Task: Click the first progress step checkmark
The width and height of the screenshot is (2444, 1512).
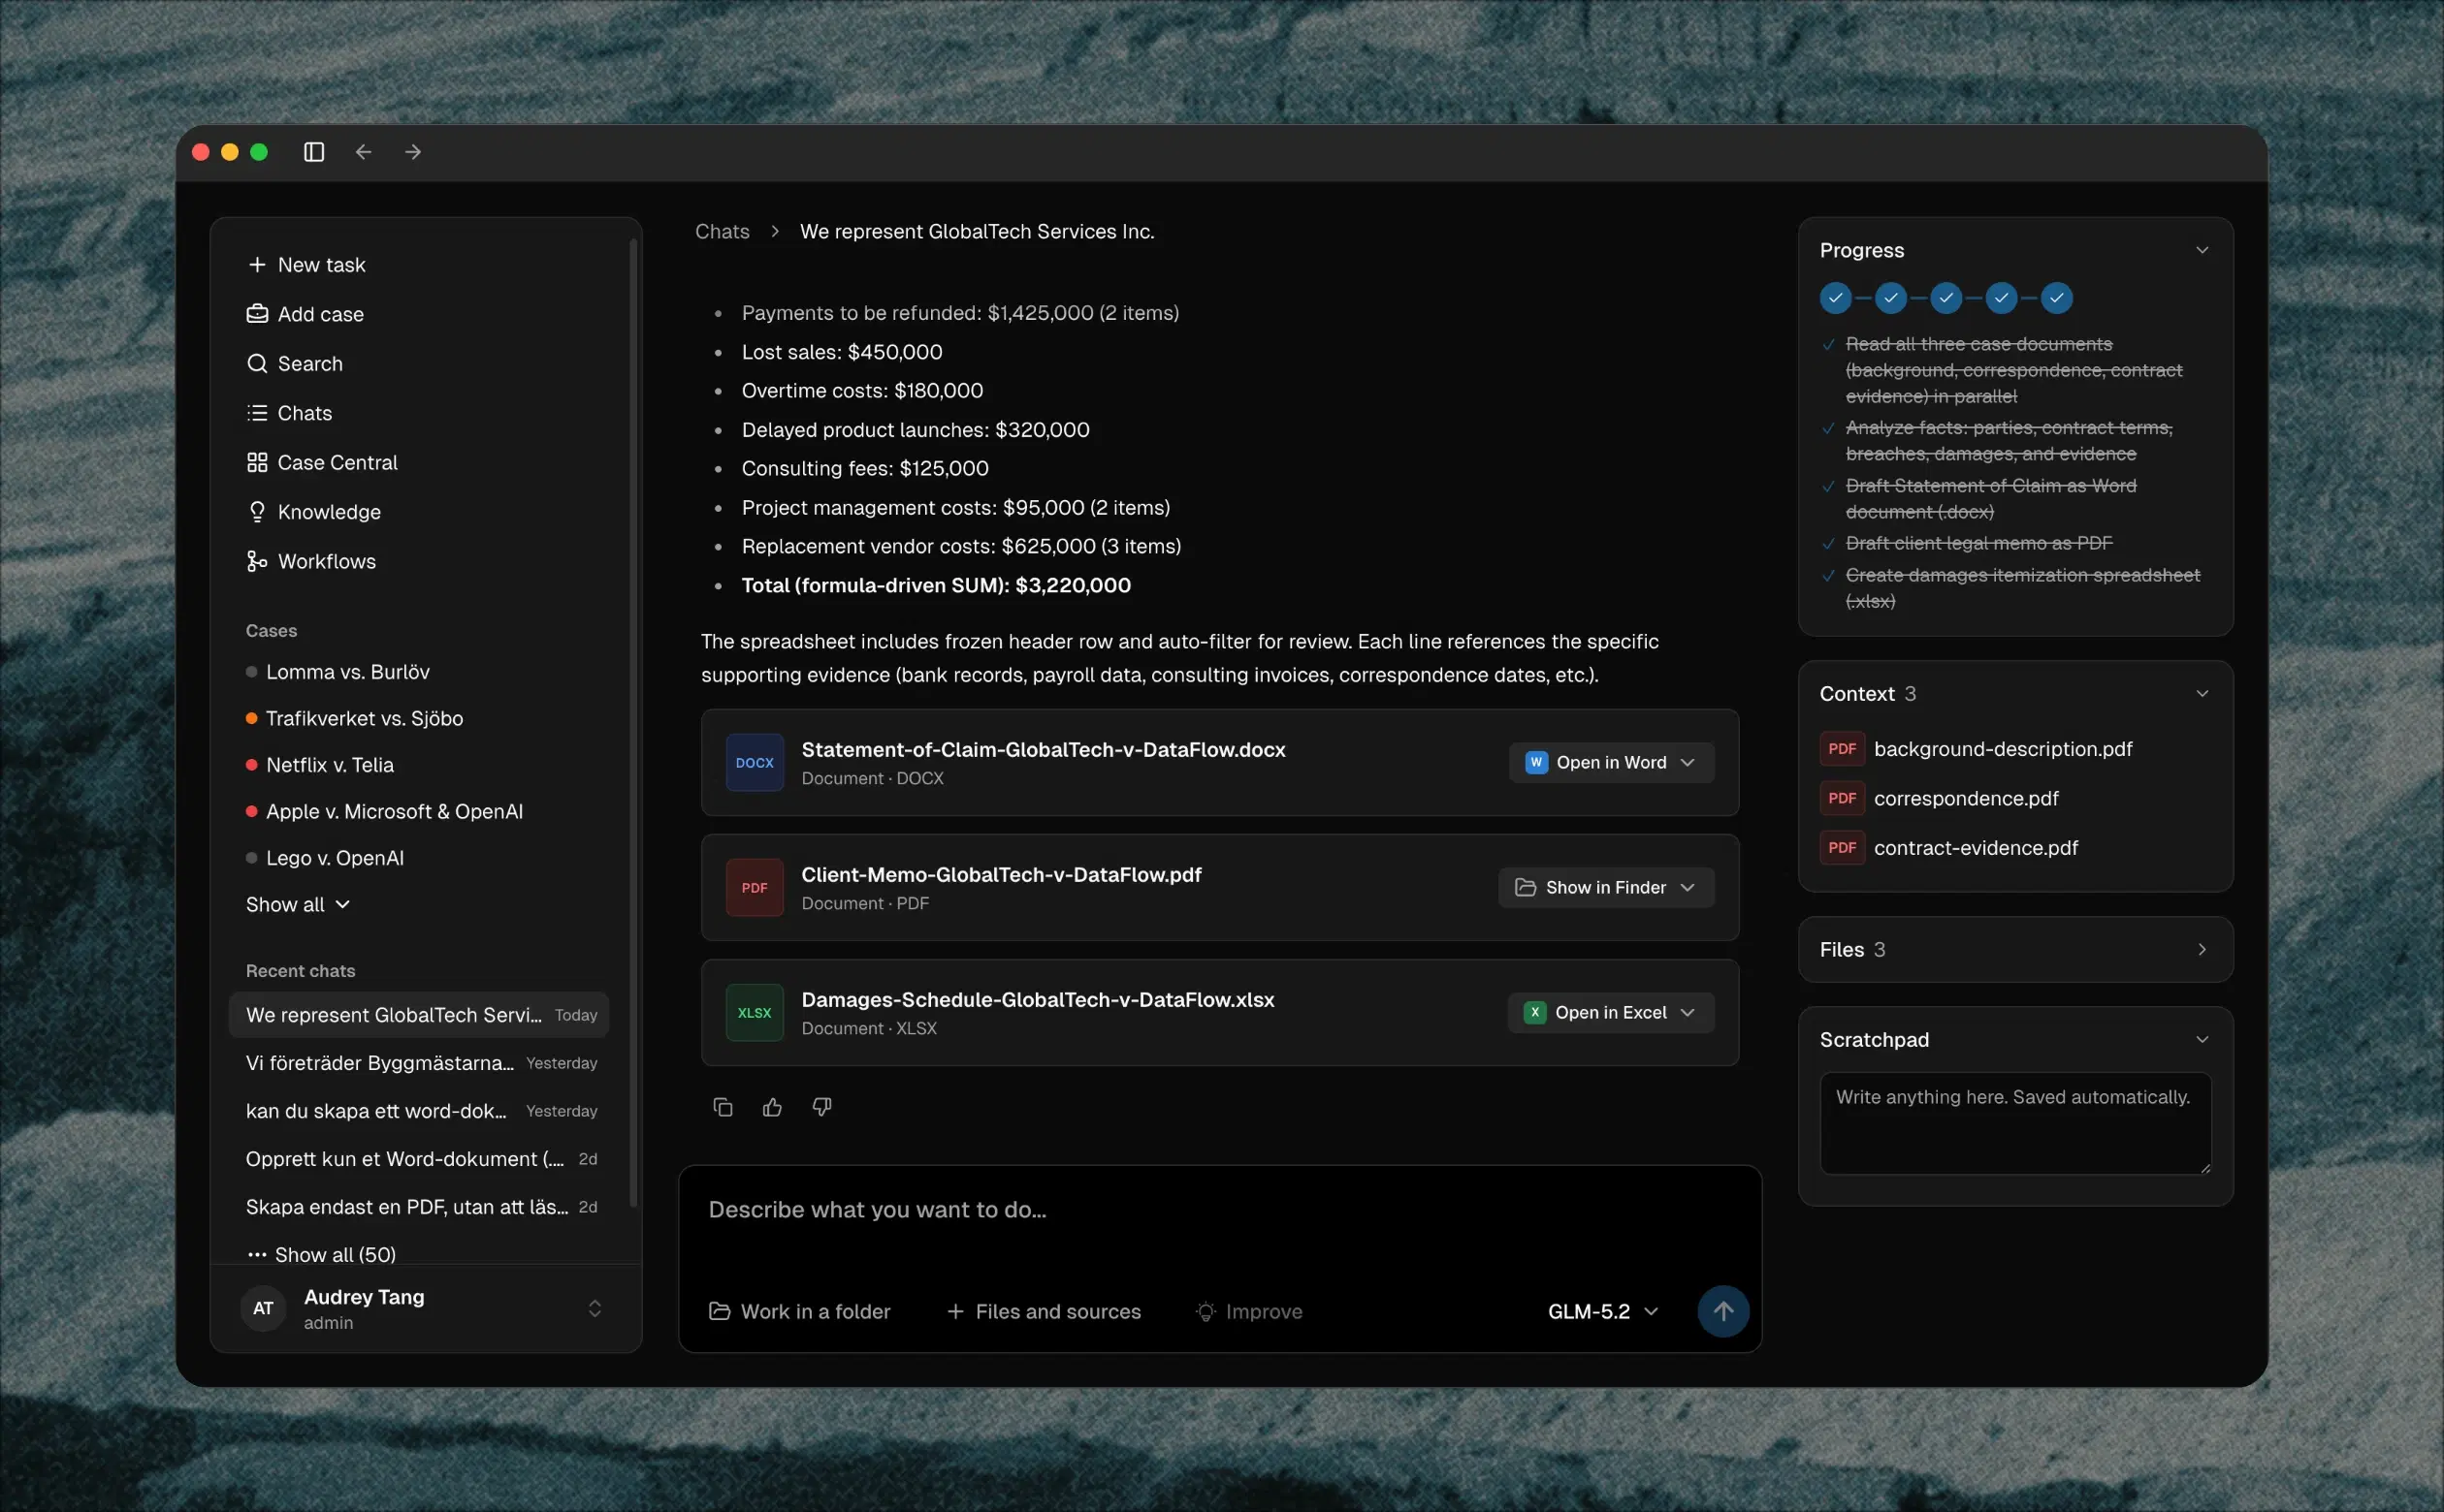Action: [1836, 298]
